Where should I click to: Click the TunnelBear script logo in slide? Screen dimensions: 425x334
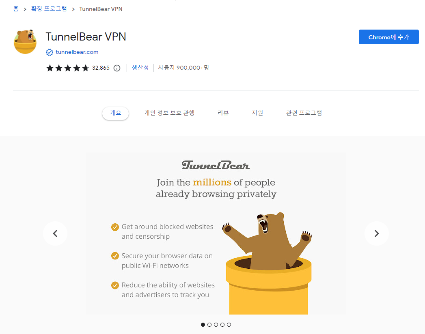click(x=216, y=165)
